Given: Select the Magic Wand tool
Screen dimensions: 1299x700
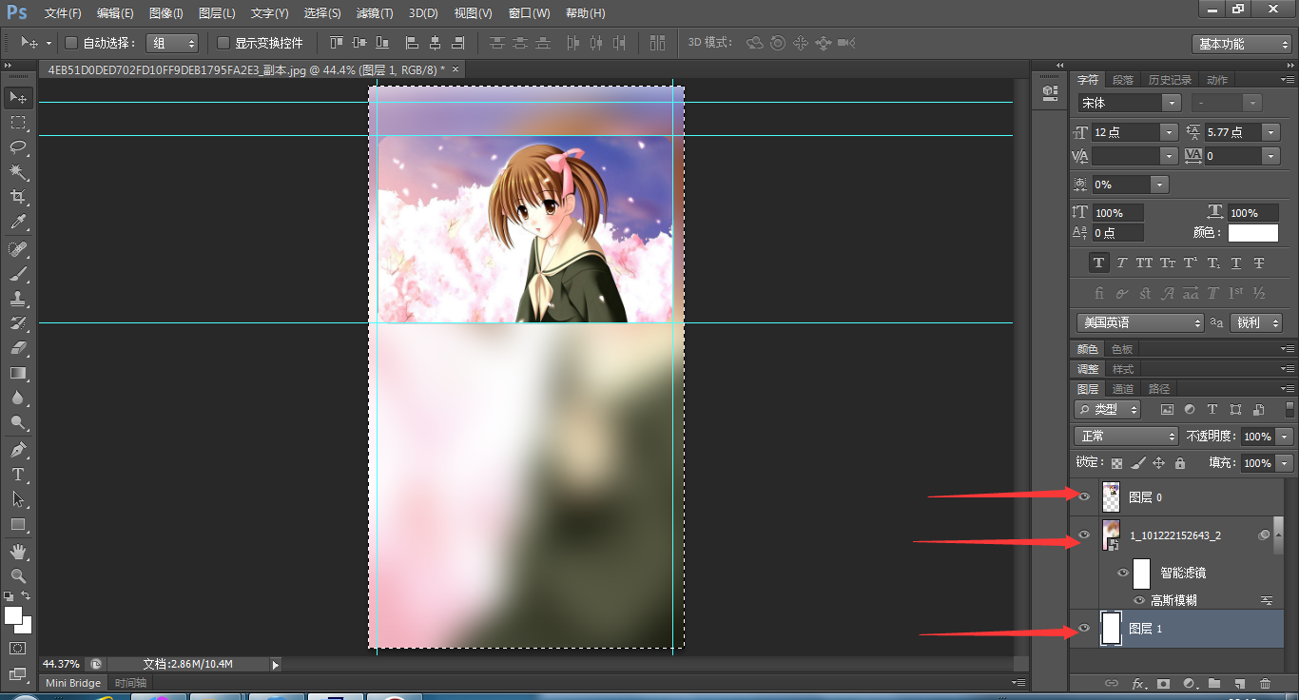Looking at the screenshot, I should pos(18,172).
